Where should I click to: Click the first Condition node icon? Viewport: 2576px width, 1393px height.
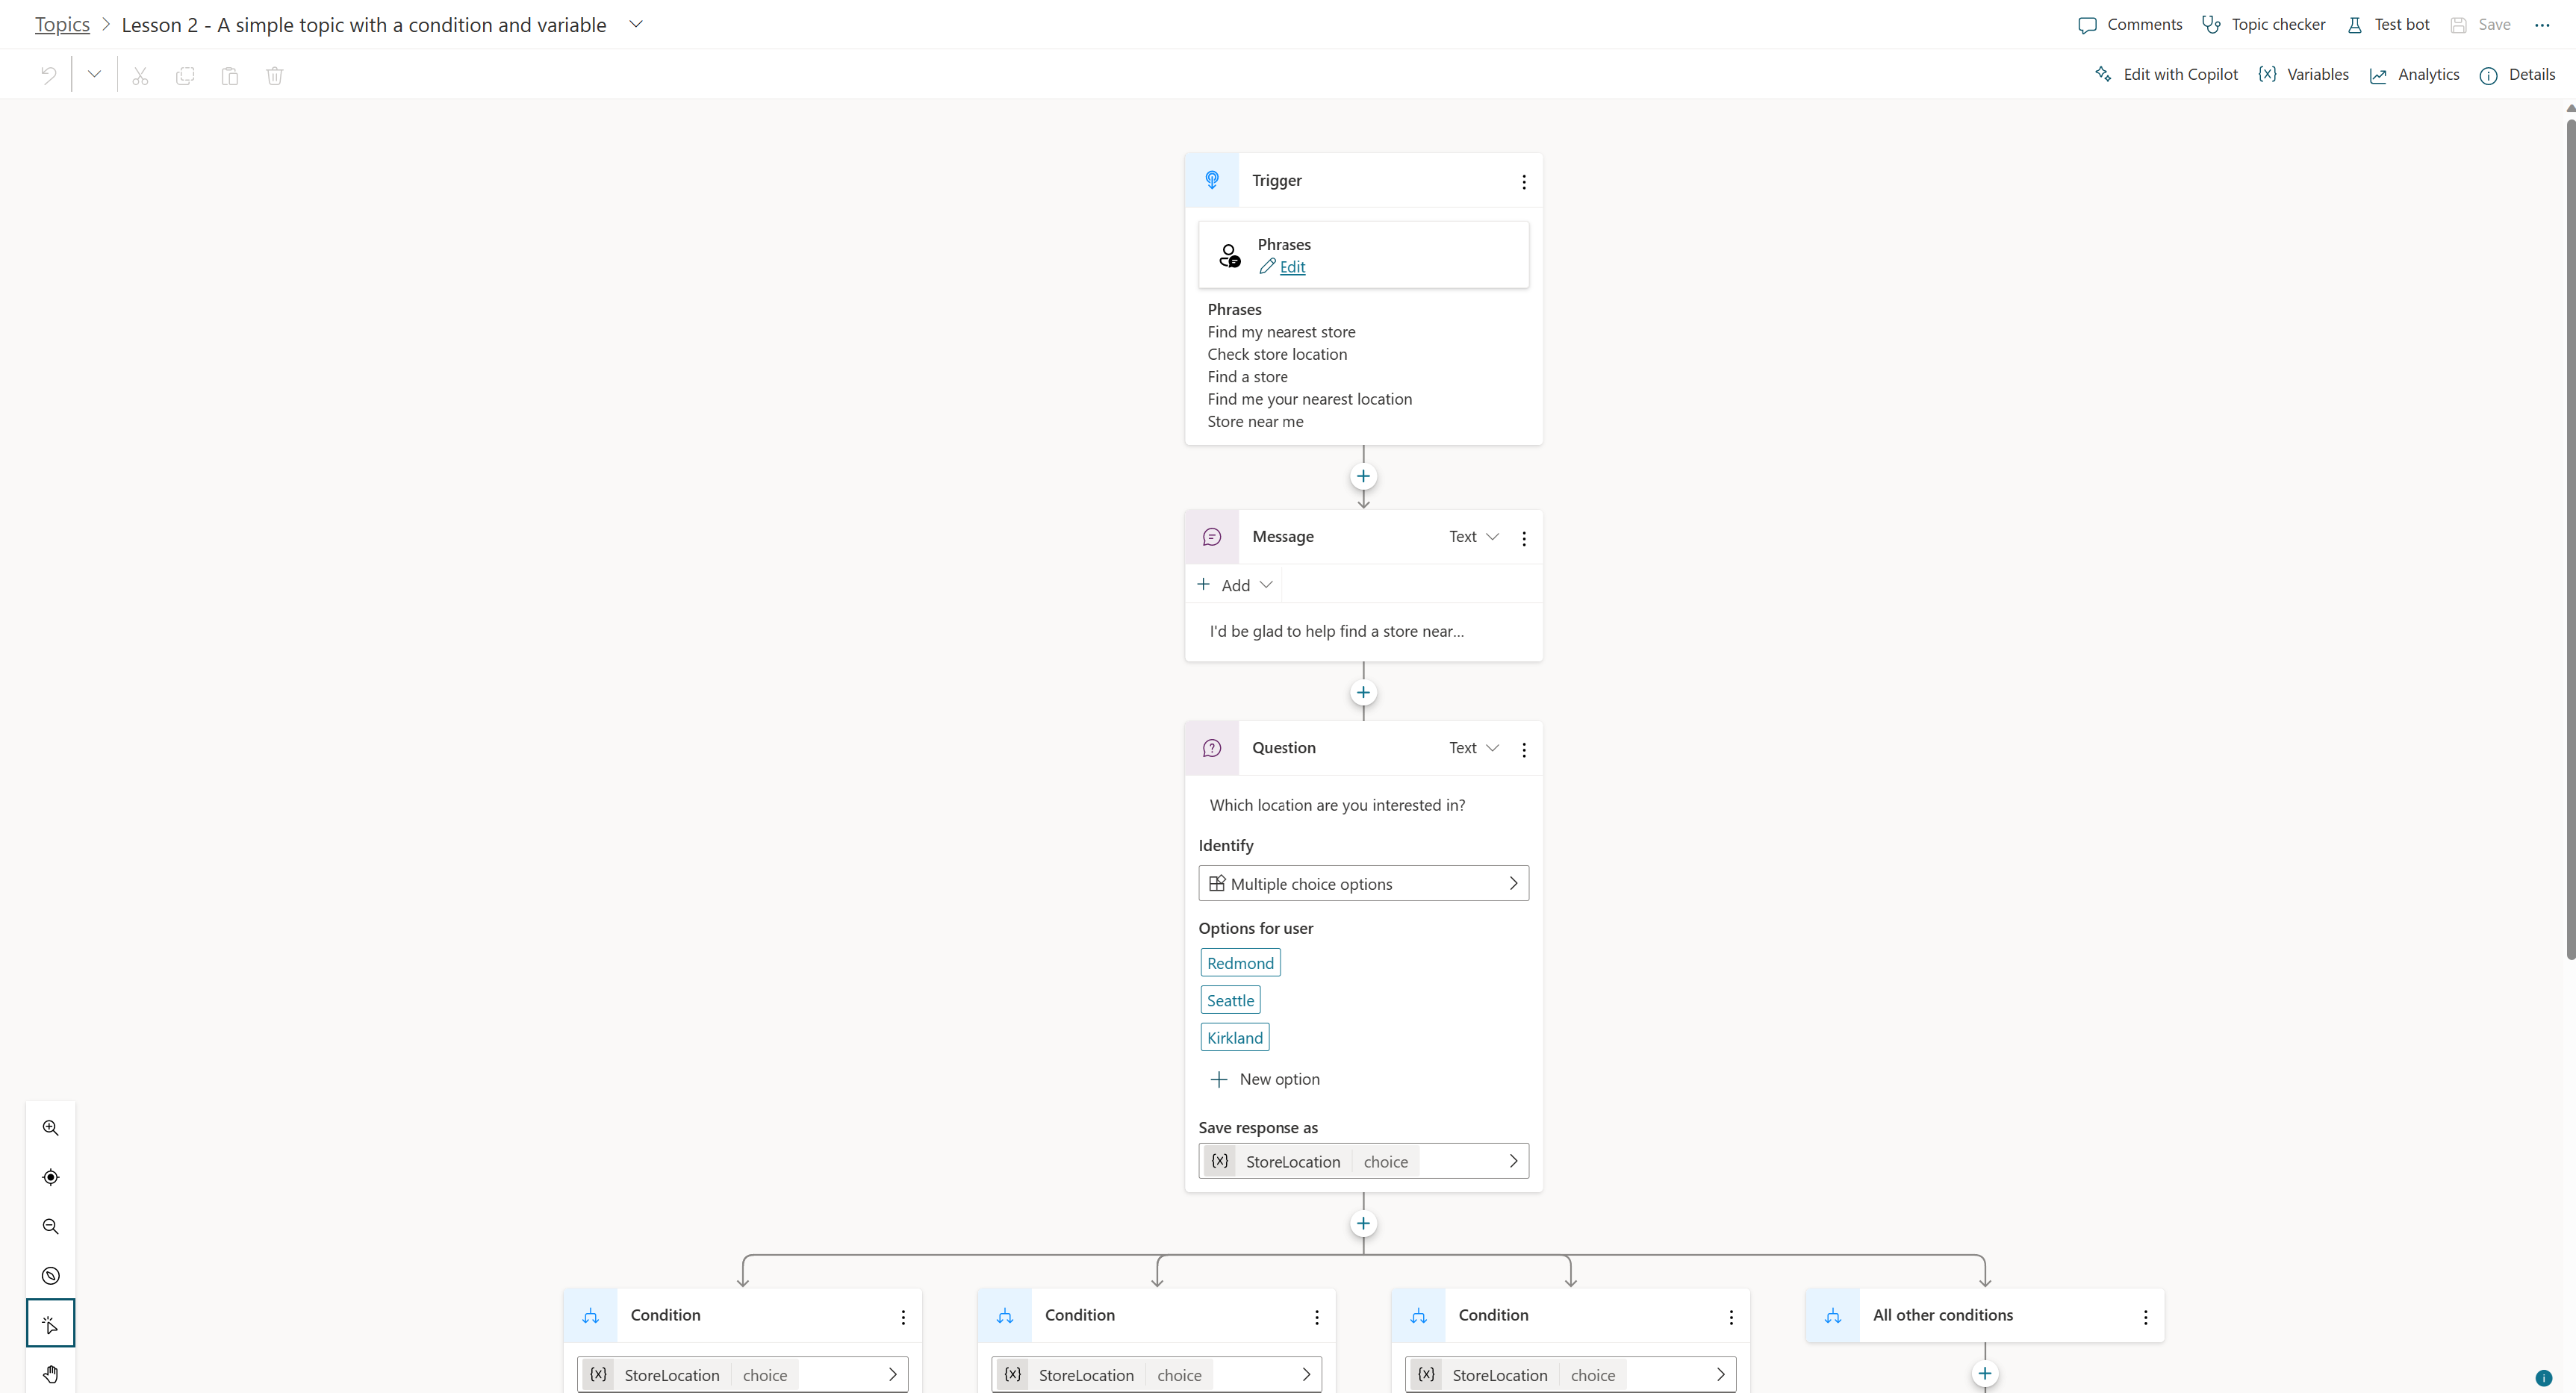(x=590, y=1314)
